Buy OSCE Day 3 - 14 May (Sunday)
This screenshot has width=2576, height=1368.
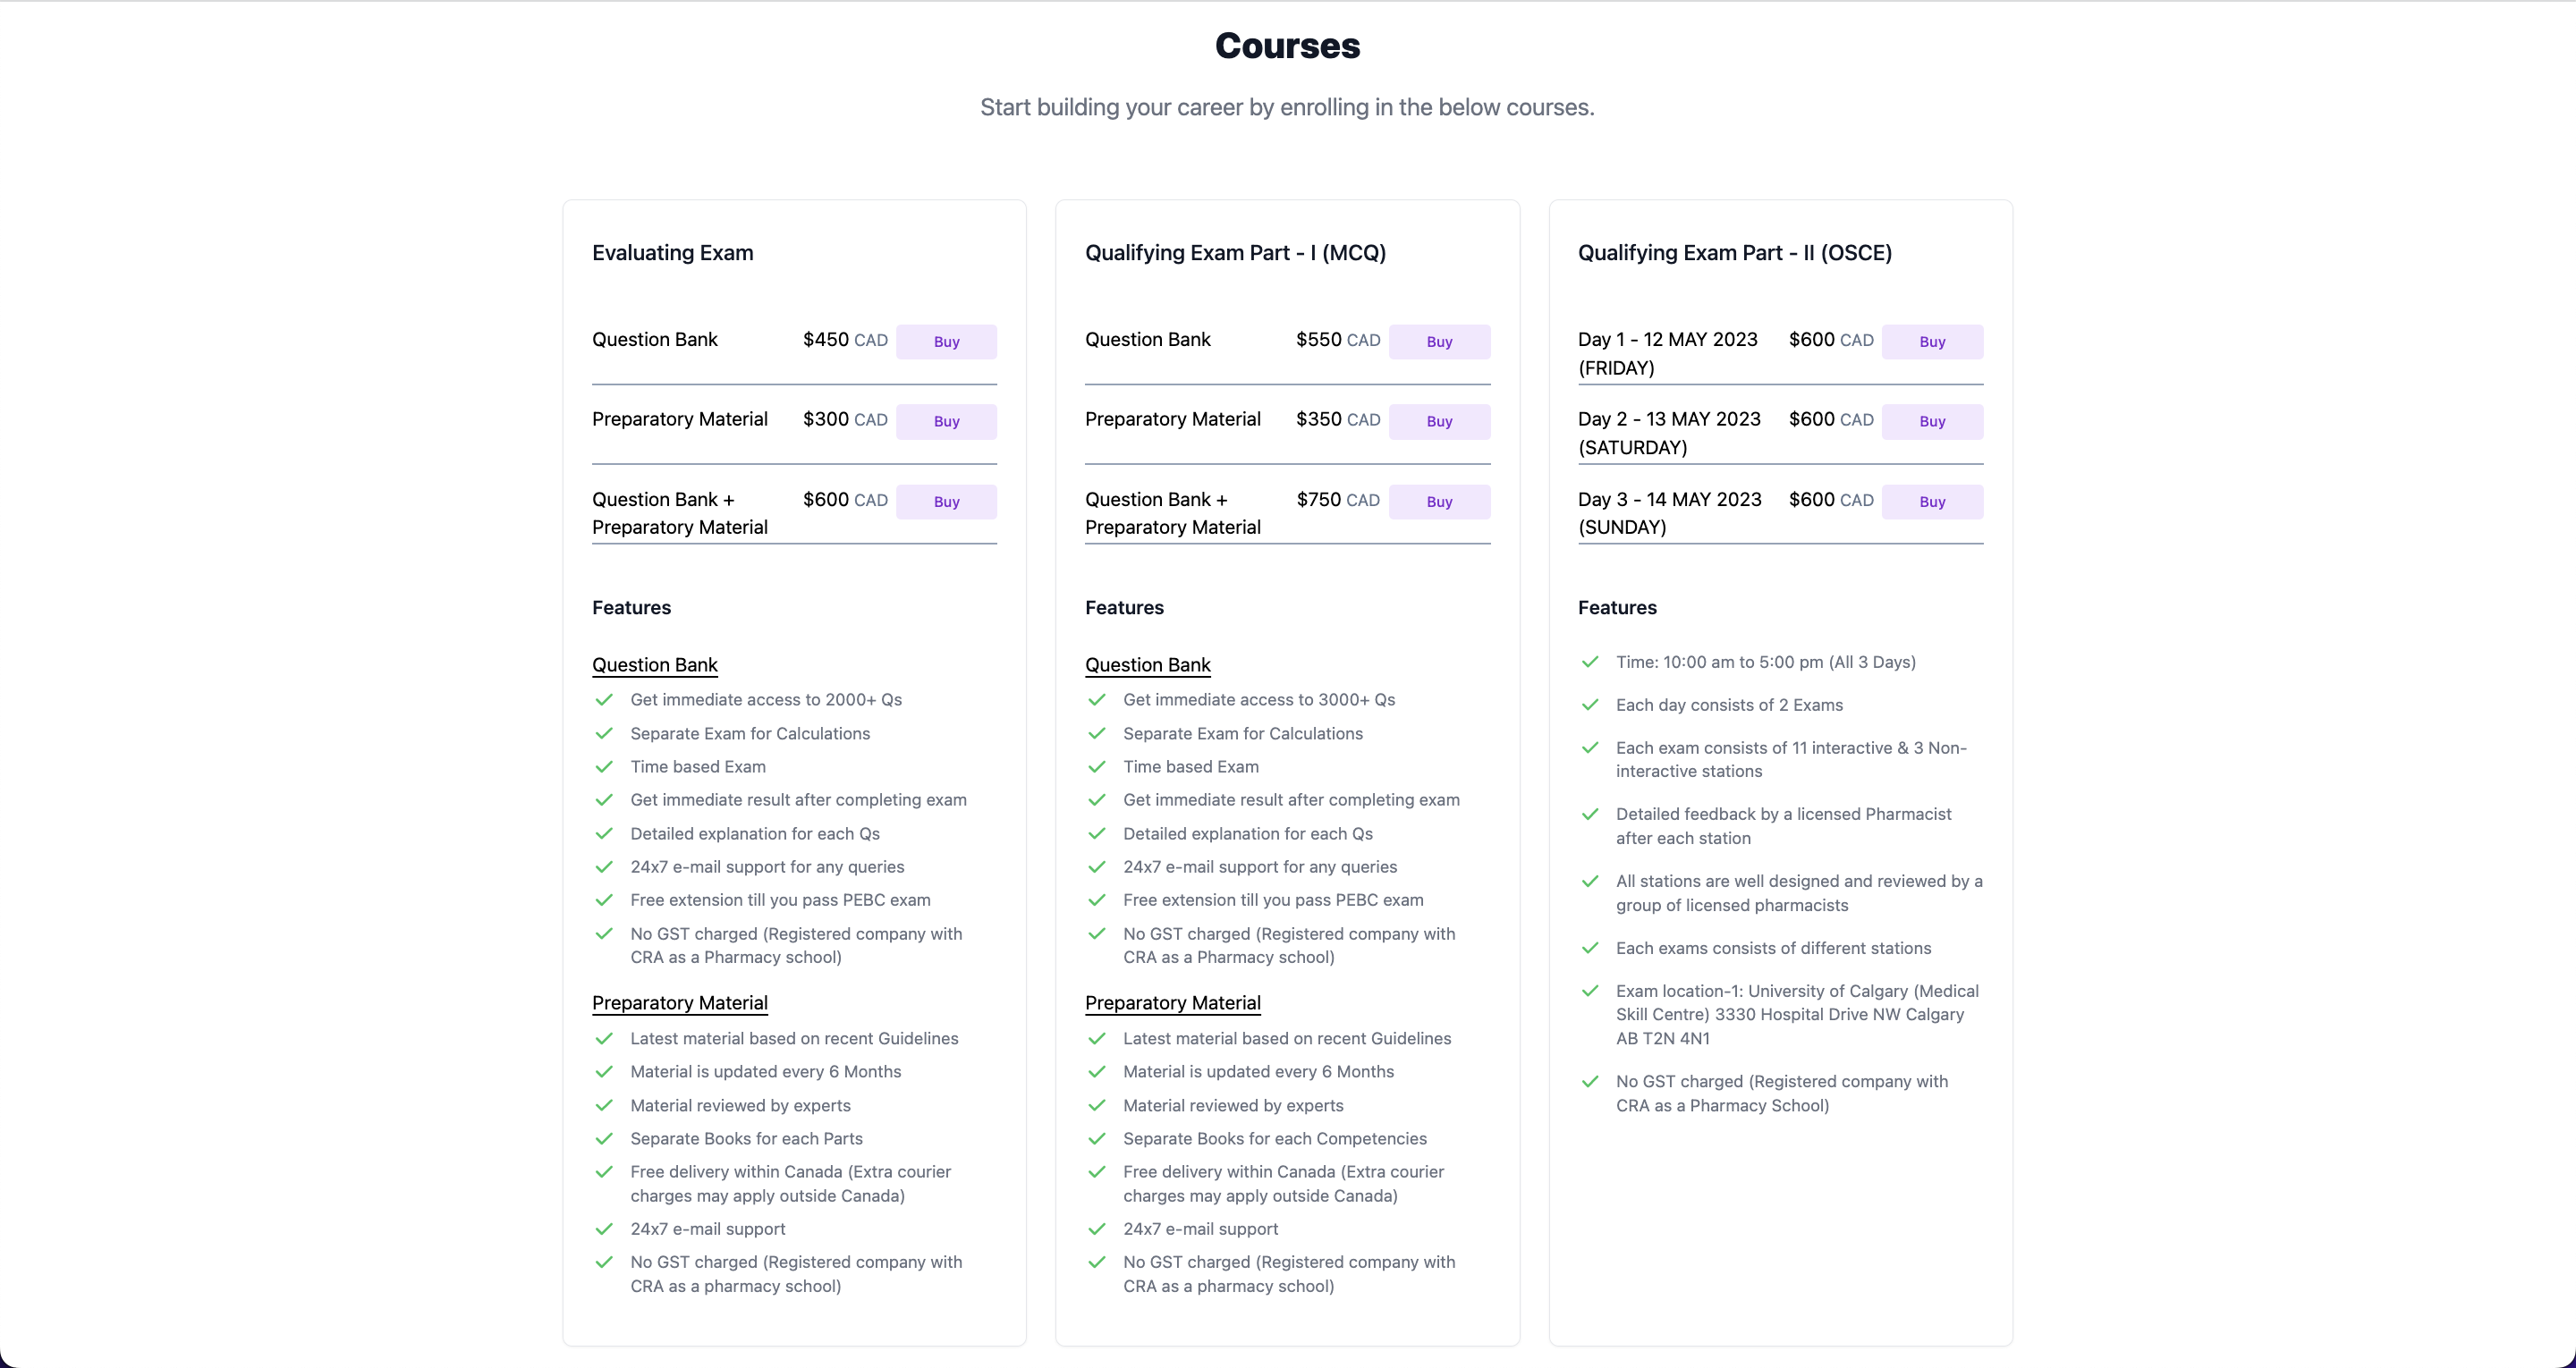click(1932, 502)
